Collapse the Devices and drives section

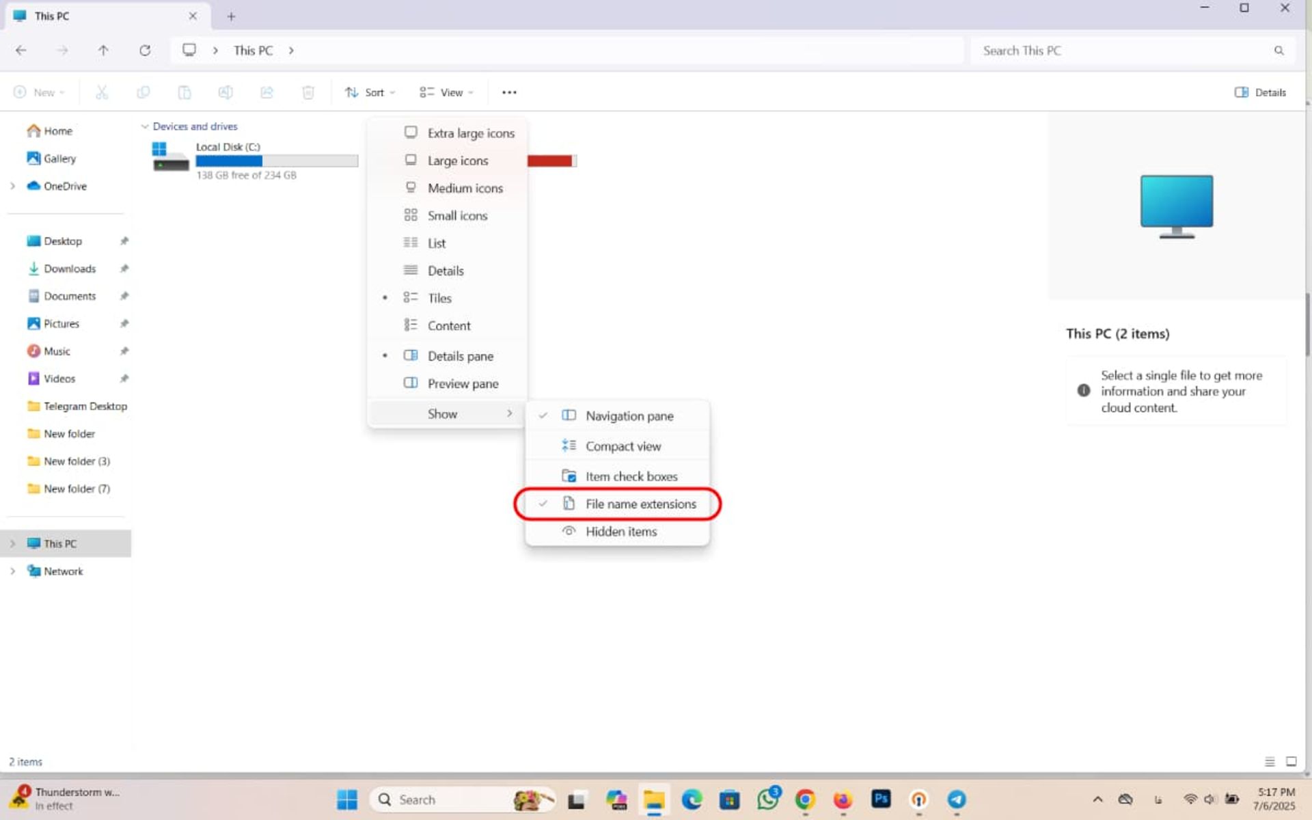click(x=146, y=126)
